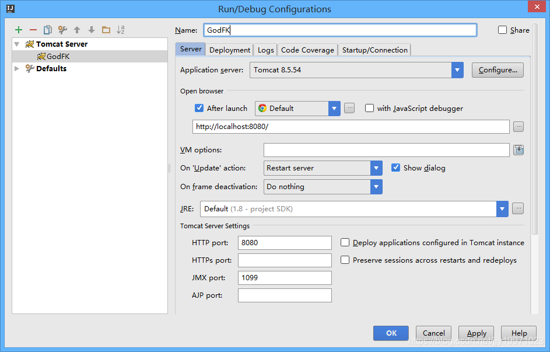550x352 pixels.
Task: Open edit defaults wrench icon
Action: click(62, 30)
